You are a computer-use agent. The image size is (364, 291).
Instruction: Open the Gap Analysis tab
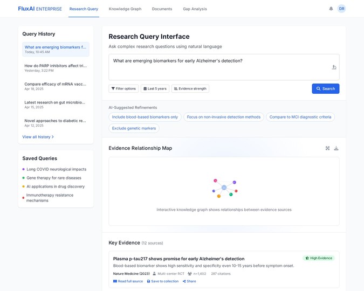click(x=195, y=9)
